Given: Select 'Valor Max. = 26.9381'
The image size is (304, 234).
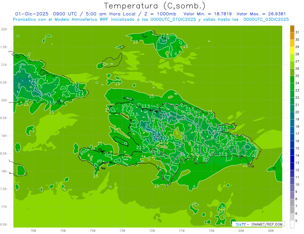Looking at the screenshot, I should coord(261,14).
